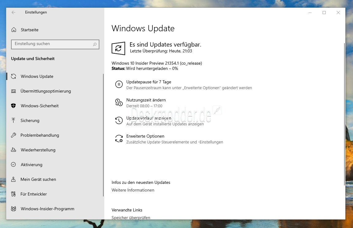
Task: Click the Wiederherstellung icon
Action: click(13, 150)
